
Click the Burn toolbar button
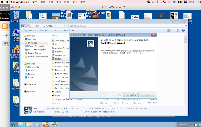pyautogui.click(x=57, y=30)
